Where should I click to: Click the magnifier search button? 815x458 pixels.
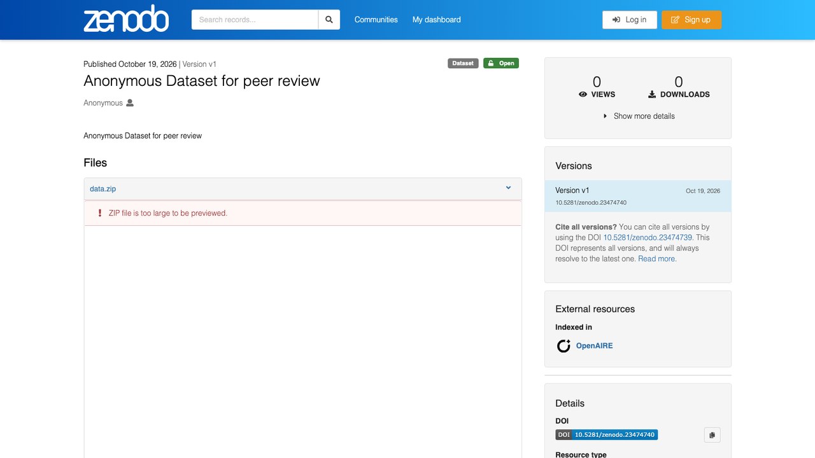click(x=329, y=20)
